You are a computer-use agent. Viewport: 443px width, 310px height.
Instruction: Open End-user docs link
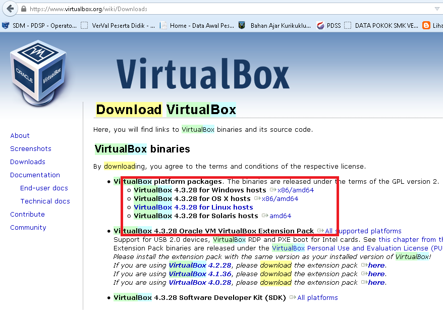[x=44, y=188]
